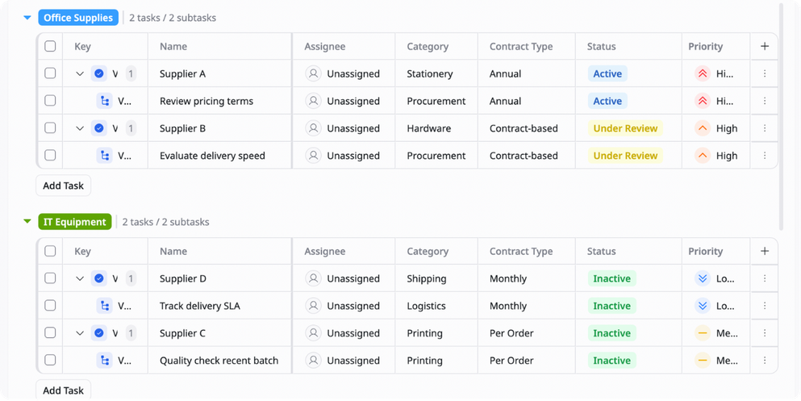Image resolution: width=801 pixels, height=401 pixels.
Task: Click the IT Equipment group label
Action: [74, 222]
